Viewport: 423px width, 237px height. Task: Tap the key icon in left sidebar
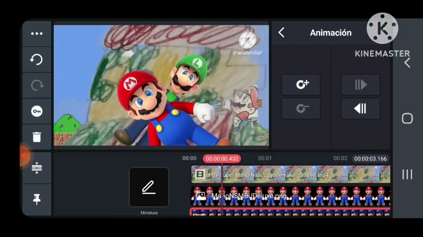[37, 111]
